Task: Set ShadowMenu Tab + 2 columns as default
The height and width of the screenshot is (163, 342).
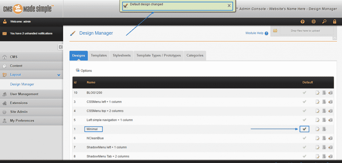Action: [305, 156]
